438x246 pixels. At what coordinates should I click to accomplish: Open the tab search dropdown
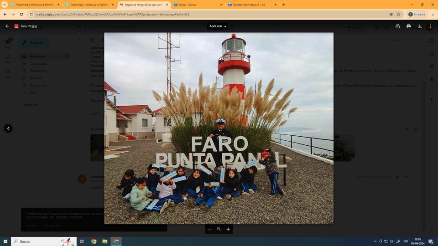coord(5,5)
